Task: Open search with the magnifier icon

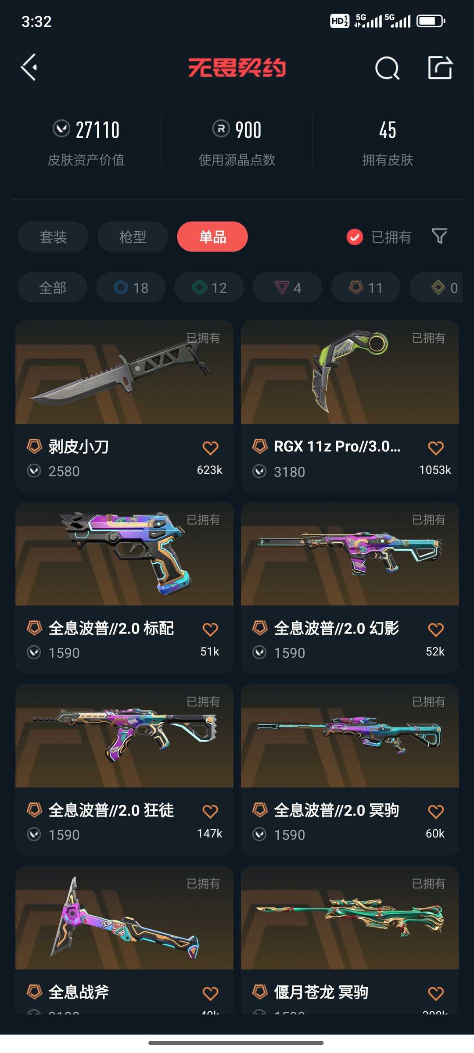Action: click(x=387, y=68)
